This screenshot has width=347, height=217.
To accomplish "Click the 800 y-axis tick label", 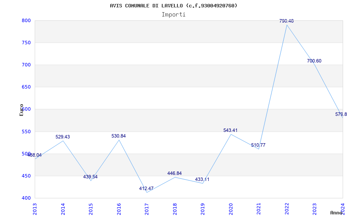I will click(26, 20).
